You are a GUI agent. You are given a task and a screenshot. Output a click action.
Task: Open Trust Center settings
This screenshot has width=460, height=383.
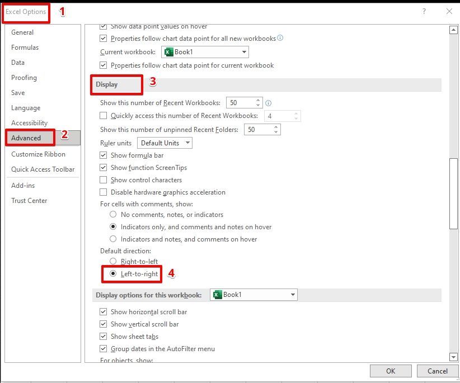click(x=29, y=200)
